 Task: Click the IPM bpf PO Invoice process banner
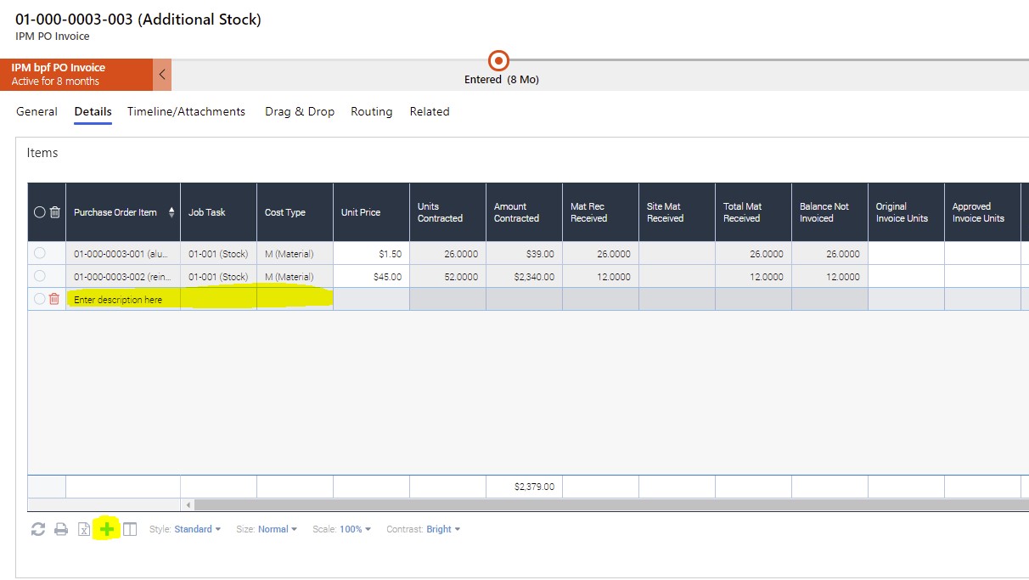point(77,75)
